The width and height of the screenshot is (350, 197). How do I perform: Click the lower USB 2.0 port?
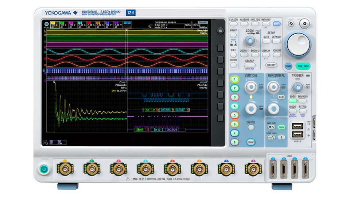[297, 134]
